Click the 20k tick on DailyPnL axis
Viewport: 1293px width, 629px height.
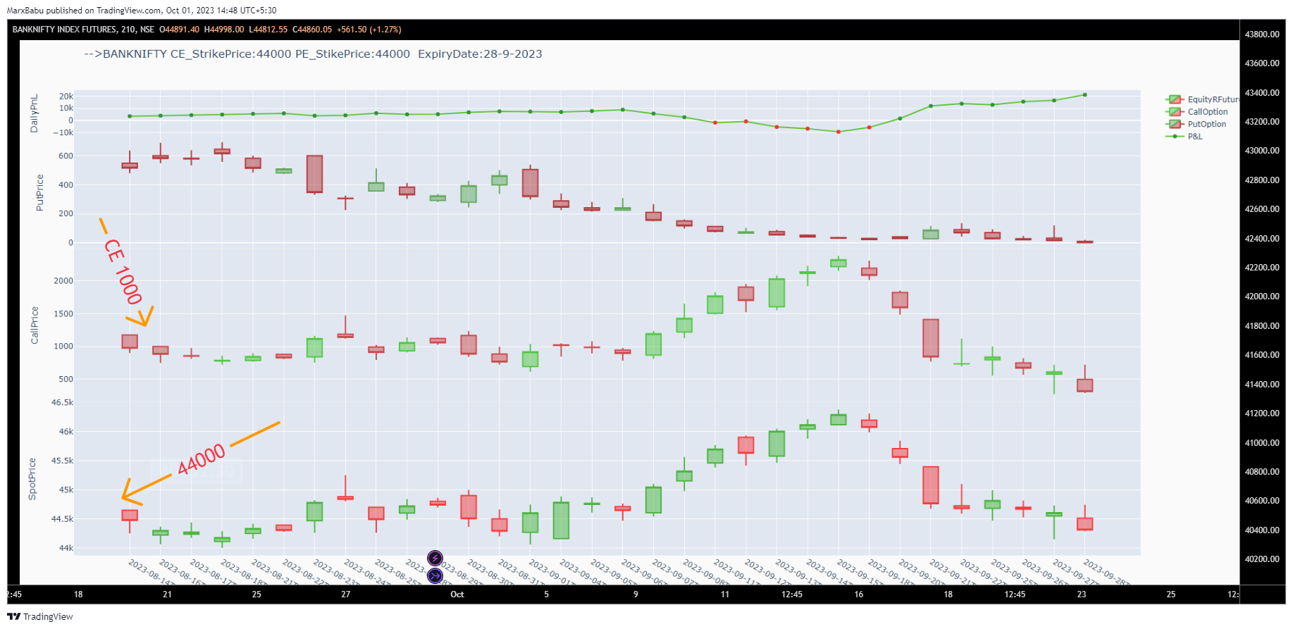point(66,96)
